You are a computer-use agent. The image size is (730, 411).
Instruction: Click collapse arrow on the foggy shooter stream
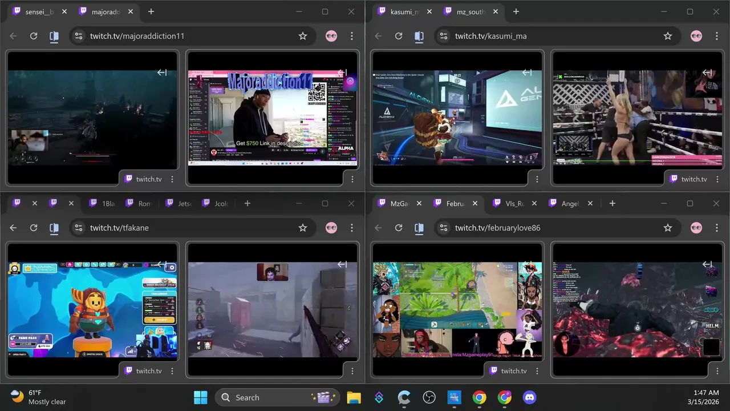point(342,264)
